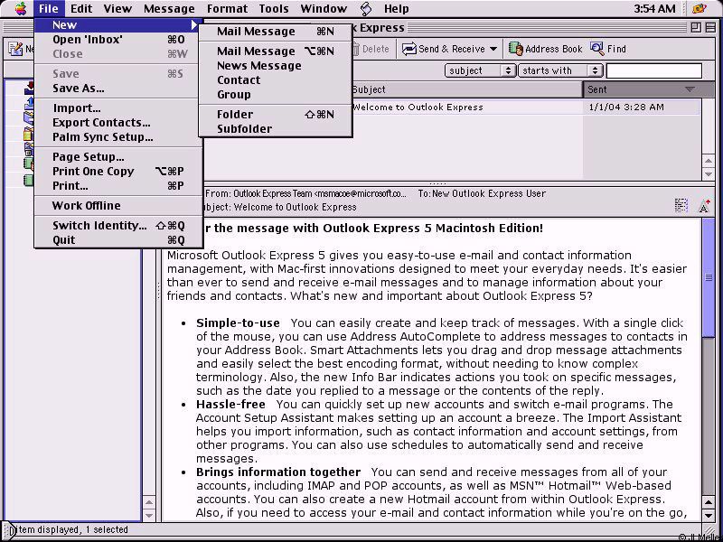This screenshot has width=723, height=542.
Task: Click the filter text input field
Action: tap(653, 70)
